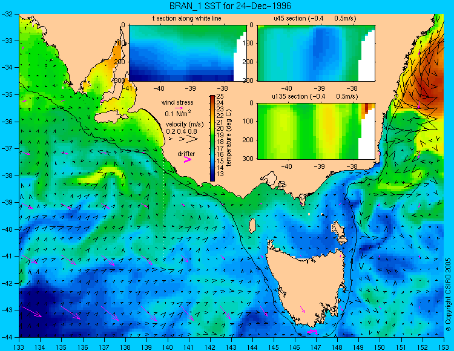Click the magenta drifter legend arrowhead
Screen dimensions: 454x351
(x=188, y=159)
